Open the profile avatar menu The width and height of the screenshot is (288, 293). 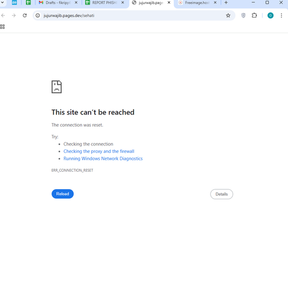(x=270, y=15)
